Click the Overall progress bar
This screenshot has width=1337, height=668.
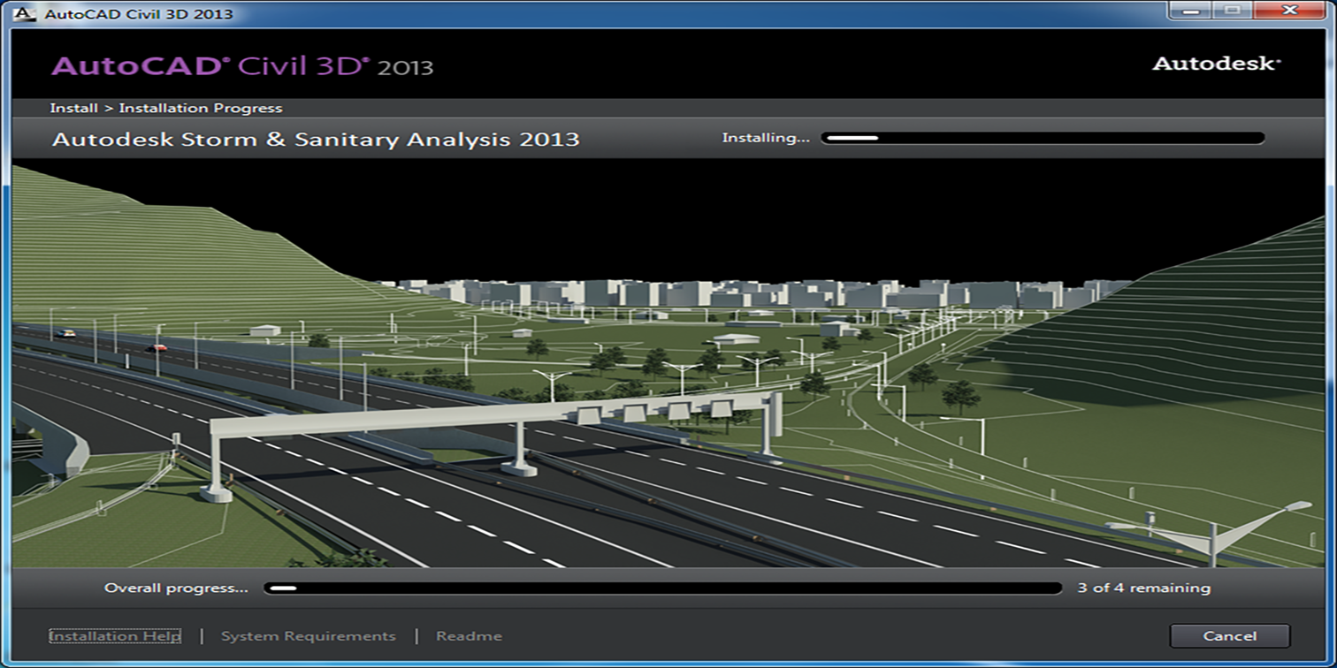(x=663, y=588)
